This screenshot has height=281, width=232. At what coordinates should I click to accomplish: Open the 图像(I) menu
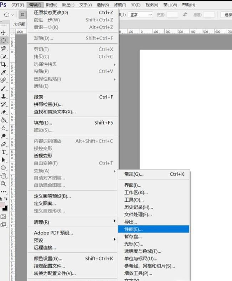click(52, 5)
